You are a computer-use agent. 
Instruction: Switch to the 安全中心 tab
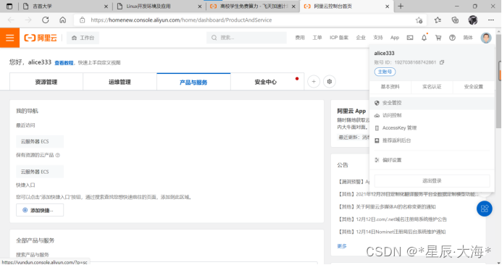(267, 82)
